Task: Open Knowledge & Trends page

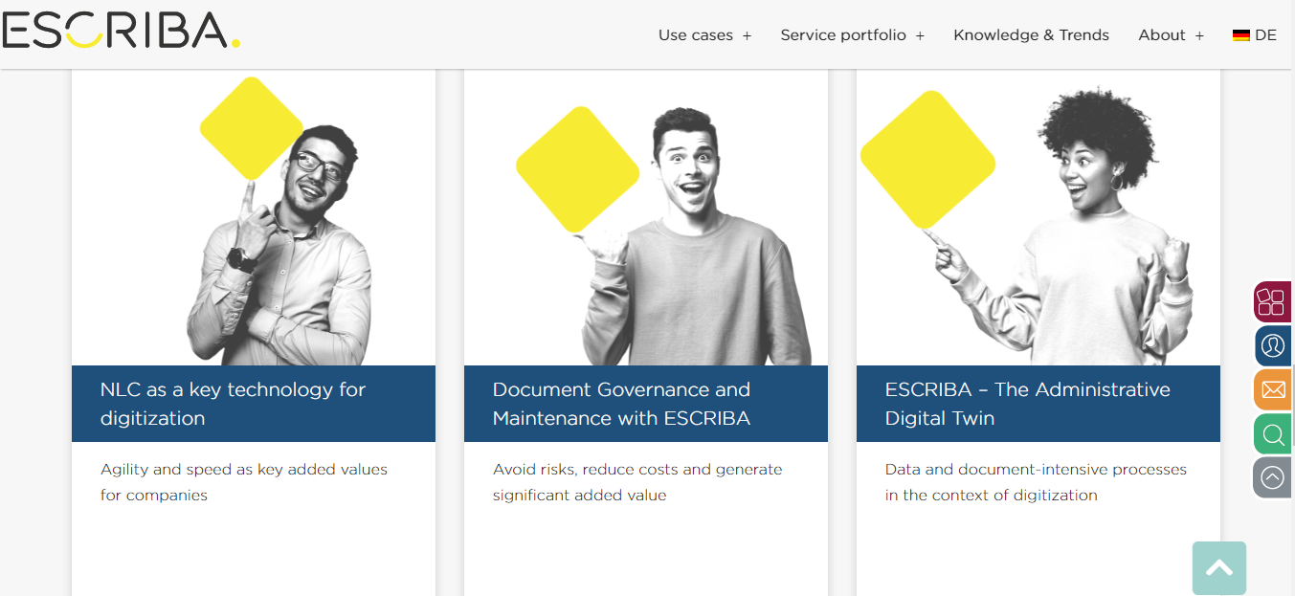Action: coord(1031,35)
